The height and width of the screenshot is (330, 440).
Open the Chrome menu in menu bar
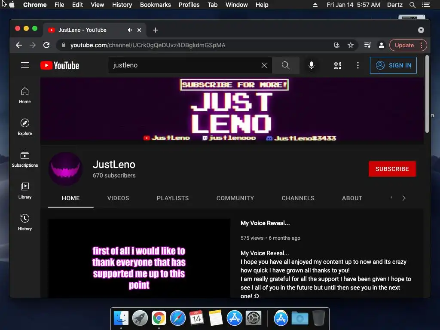click(x=35, y=5)
